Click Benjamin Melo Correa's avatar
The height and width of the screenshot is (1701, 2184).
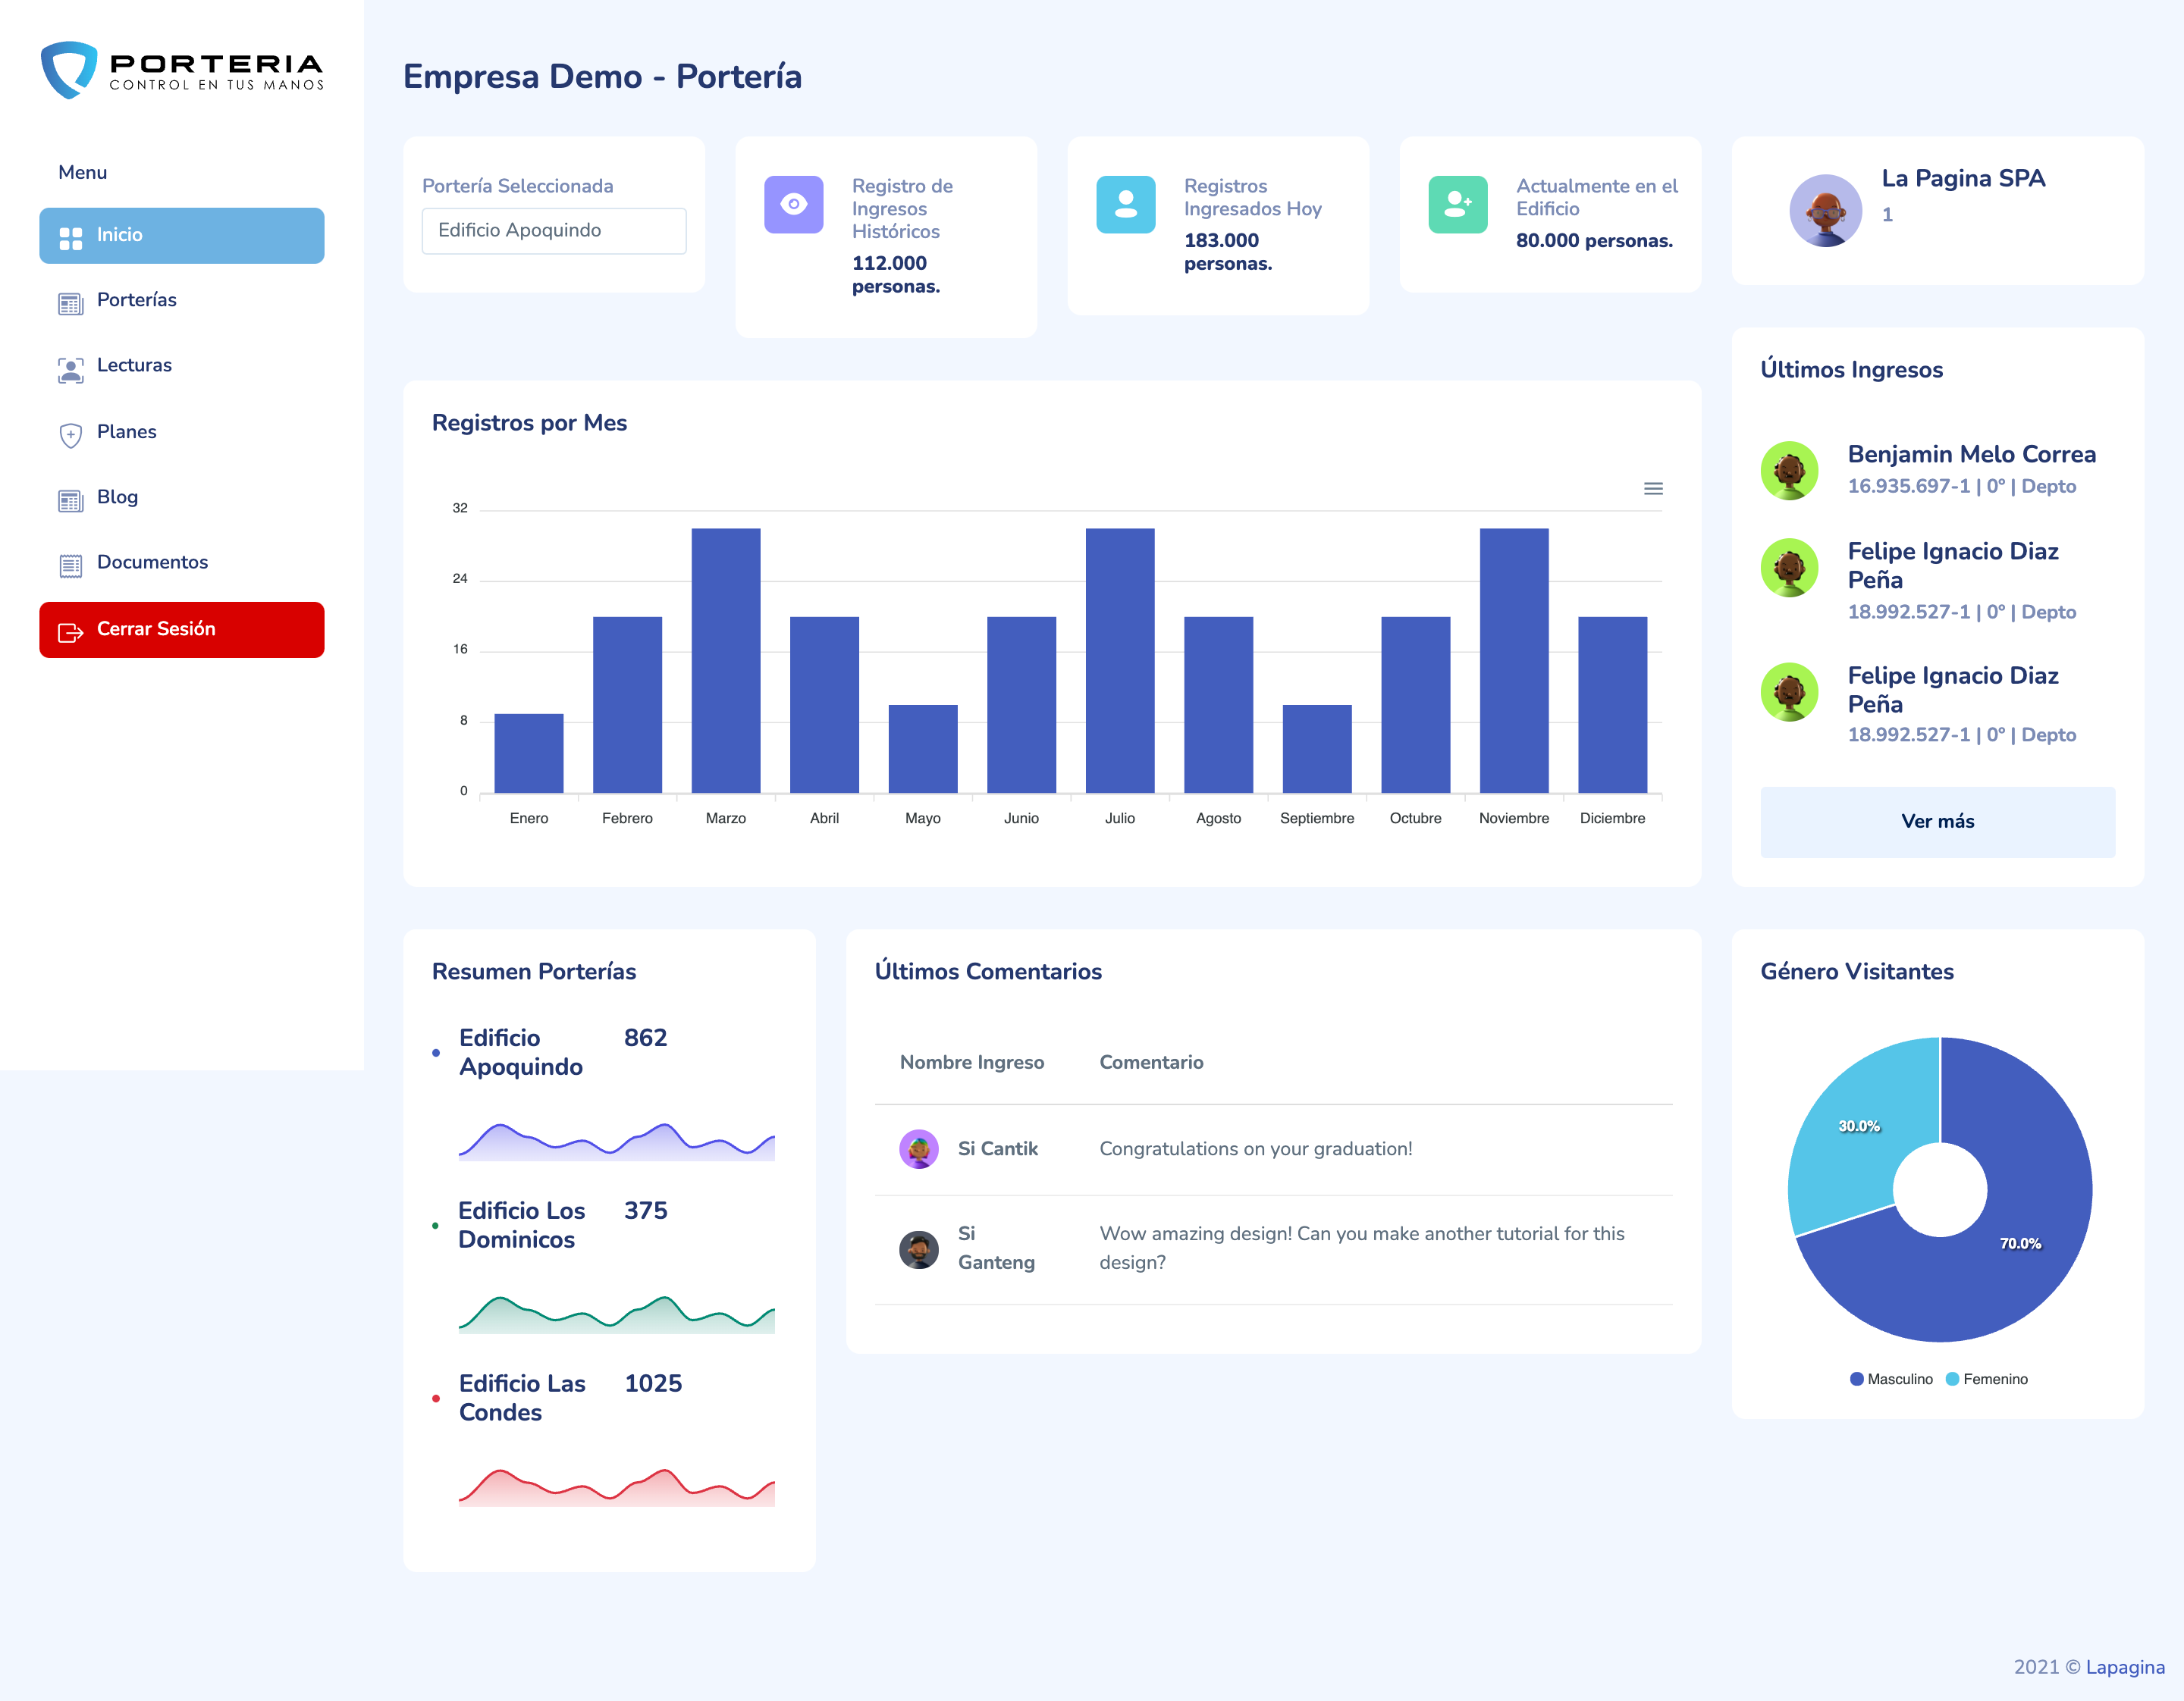tap(1789, 471)
